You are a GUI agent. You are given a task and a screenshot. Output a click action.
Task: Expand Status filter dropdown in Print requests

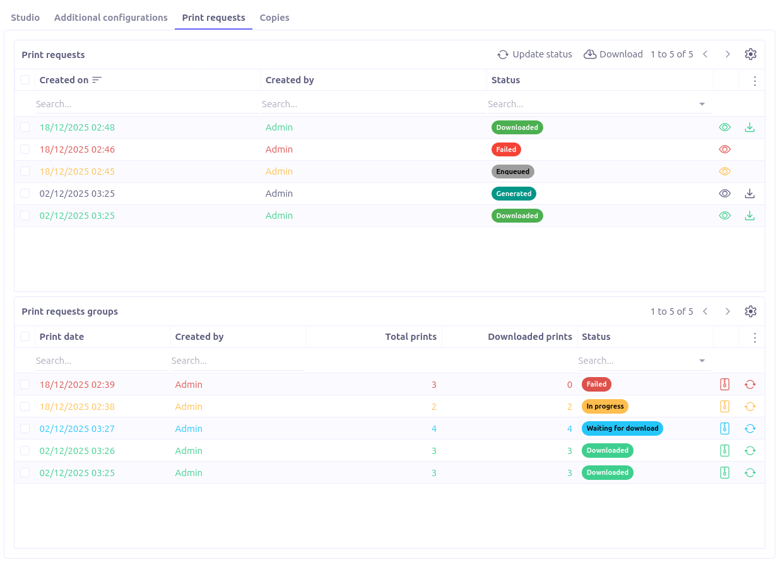[702, 104]
